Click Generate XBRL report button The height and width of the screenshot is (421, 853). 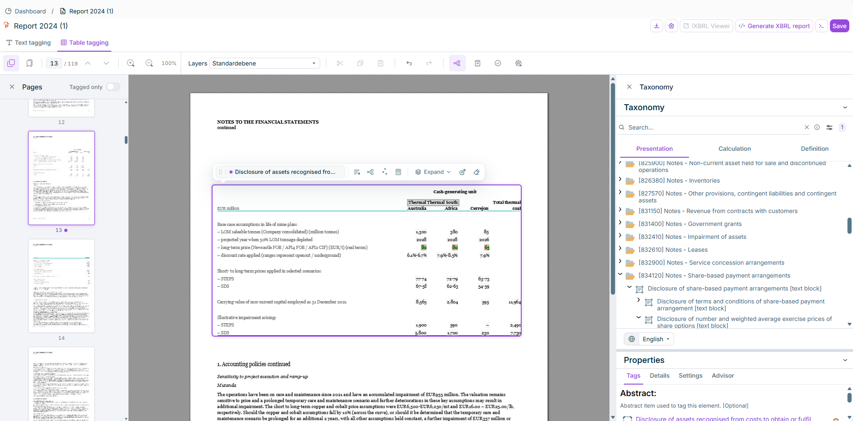(x=774, y=26)
